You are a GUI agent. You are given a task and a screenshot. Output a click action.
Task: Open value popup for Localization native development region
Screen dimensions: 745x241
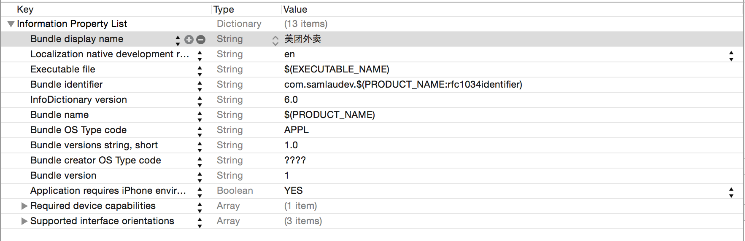tap(731, 56)
